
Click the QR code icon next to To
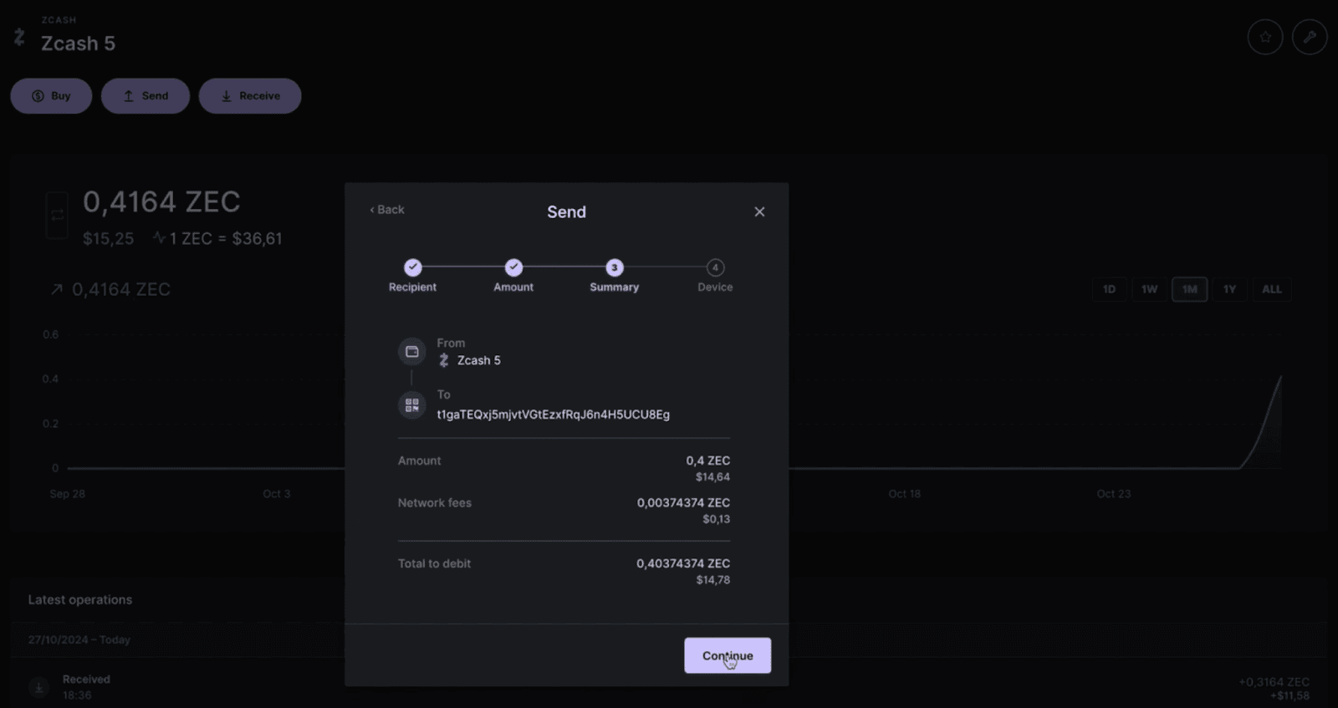(x=411, y=405)
